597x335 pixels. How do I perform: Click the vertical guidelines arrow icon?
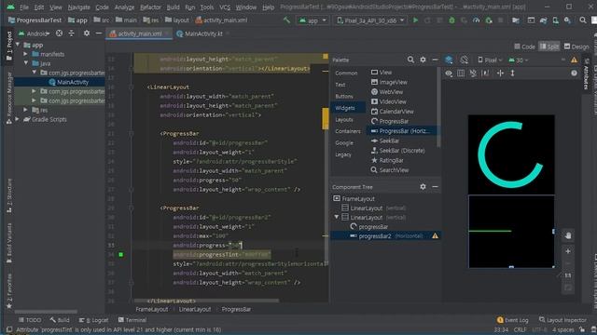(512, 73)
